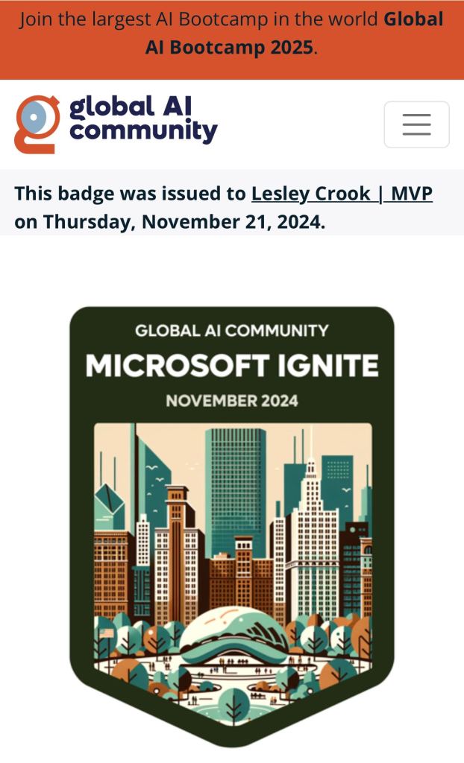Open the hamburger navigation menu
The width and height of the screenshot is (464, 763).
(x=416, y=124)
